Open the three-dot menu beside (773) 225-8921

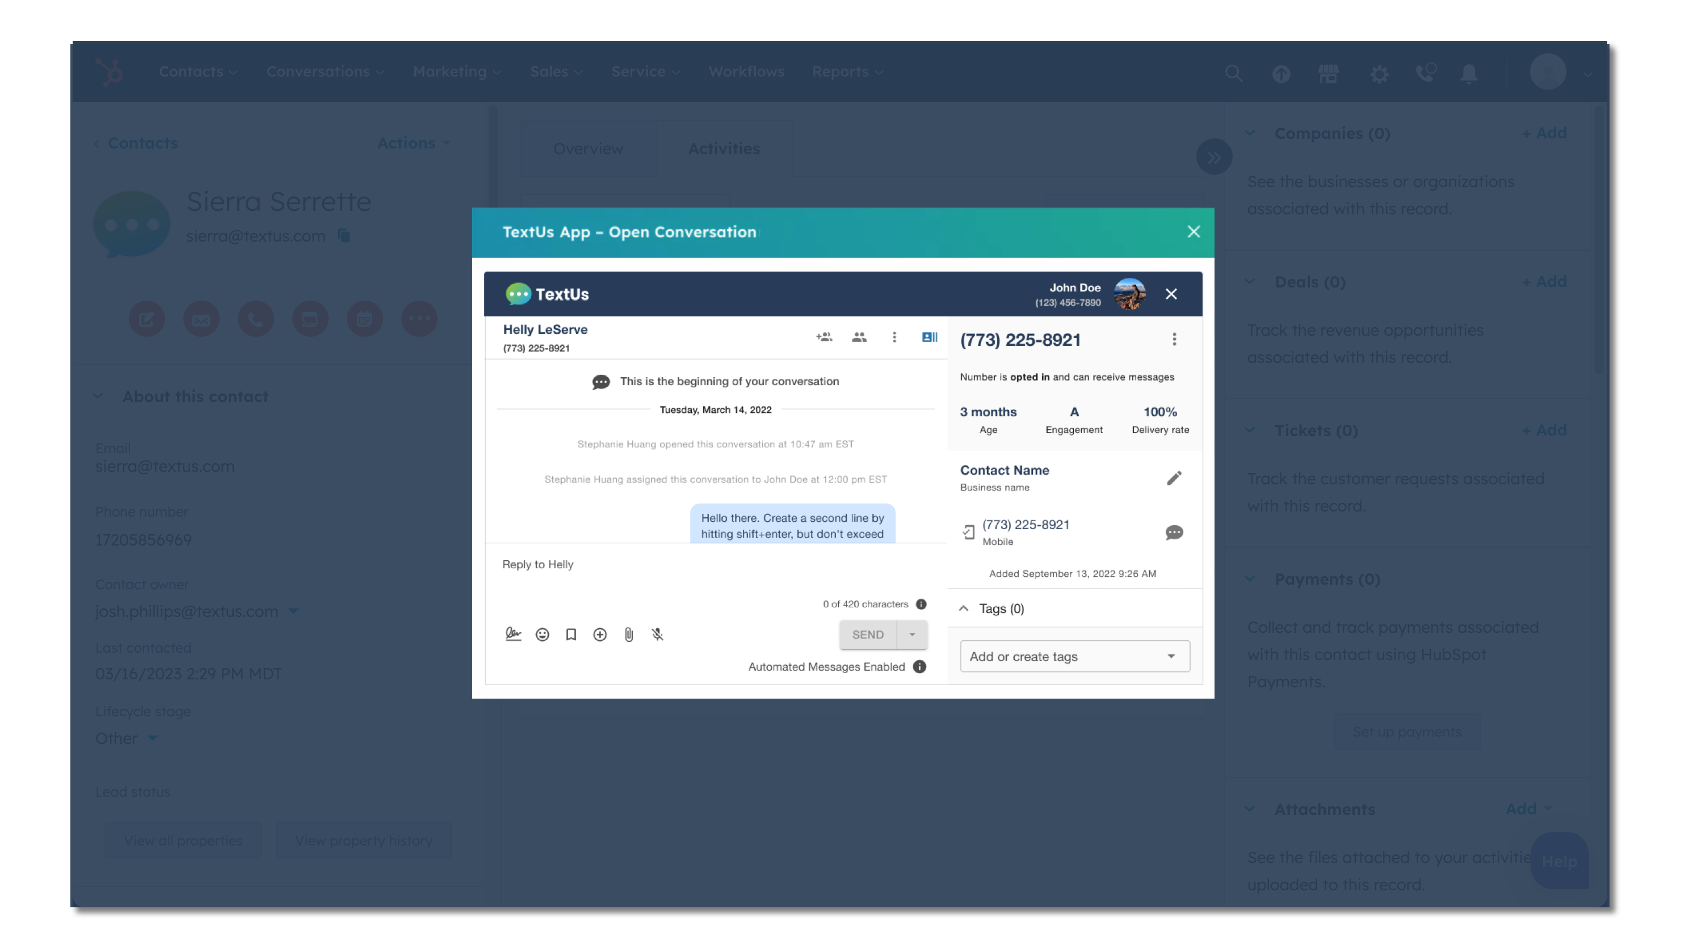[x=1174, y=339]
